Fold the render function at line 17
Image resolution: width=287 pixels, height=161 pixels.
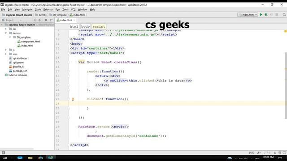tap(69, 72)
